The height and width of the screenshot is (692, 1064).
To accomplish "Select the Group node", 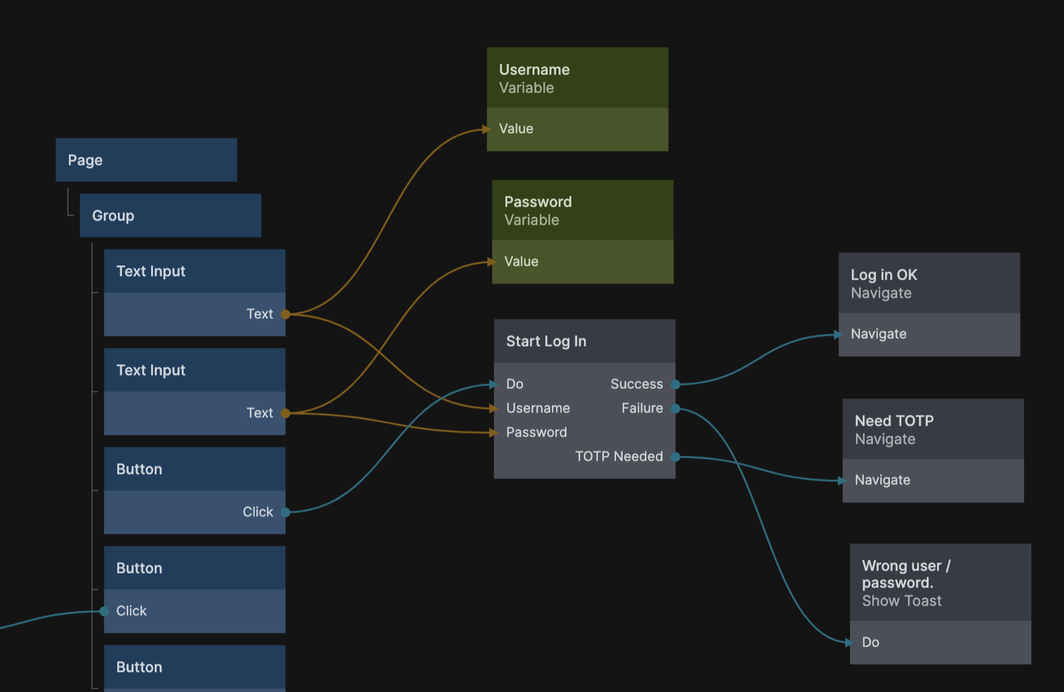I will 170,216.
